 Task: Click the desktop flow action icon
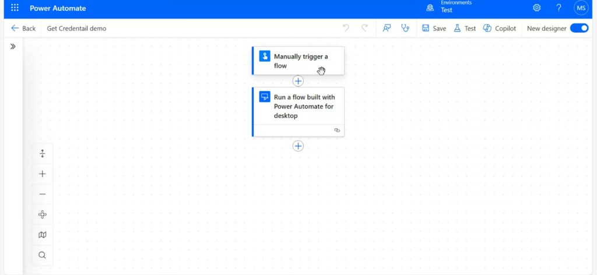[x=265, y=96]
